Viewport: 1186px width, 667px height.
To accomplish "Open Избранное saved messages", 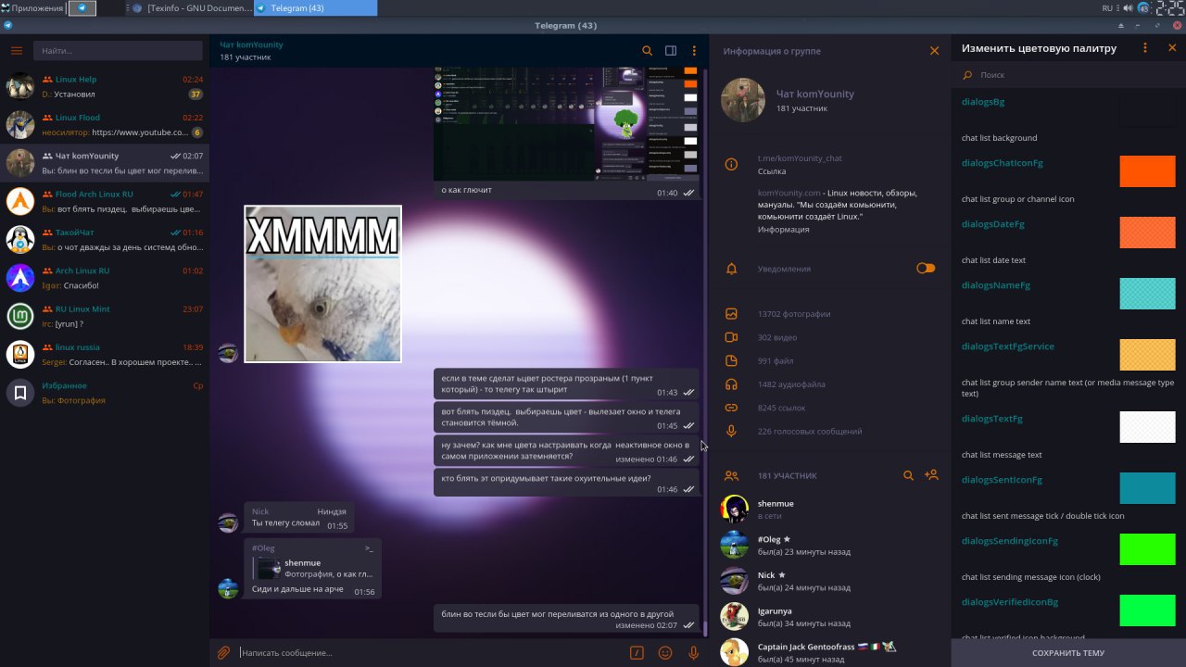I will point(105,393).
